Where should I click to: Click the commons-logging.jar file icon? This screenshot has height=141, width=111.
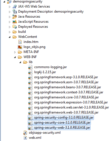[x=30, y=67]
